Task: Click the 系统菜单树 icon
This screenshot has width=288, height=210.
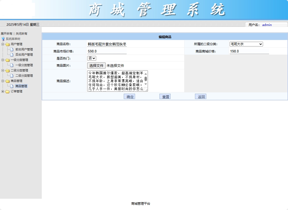Action: tap(3, 39)
